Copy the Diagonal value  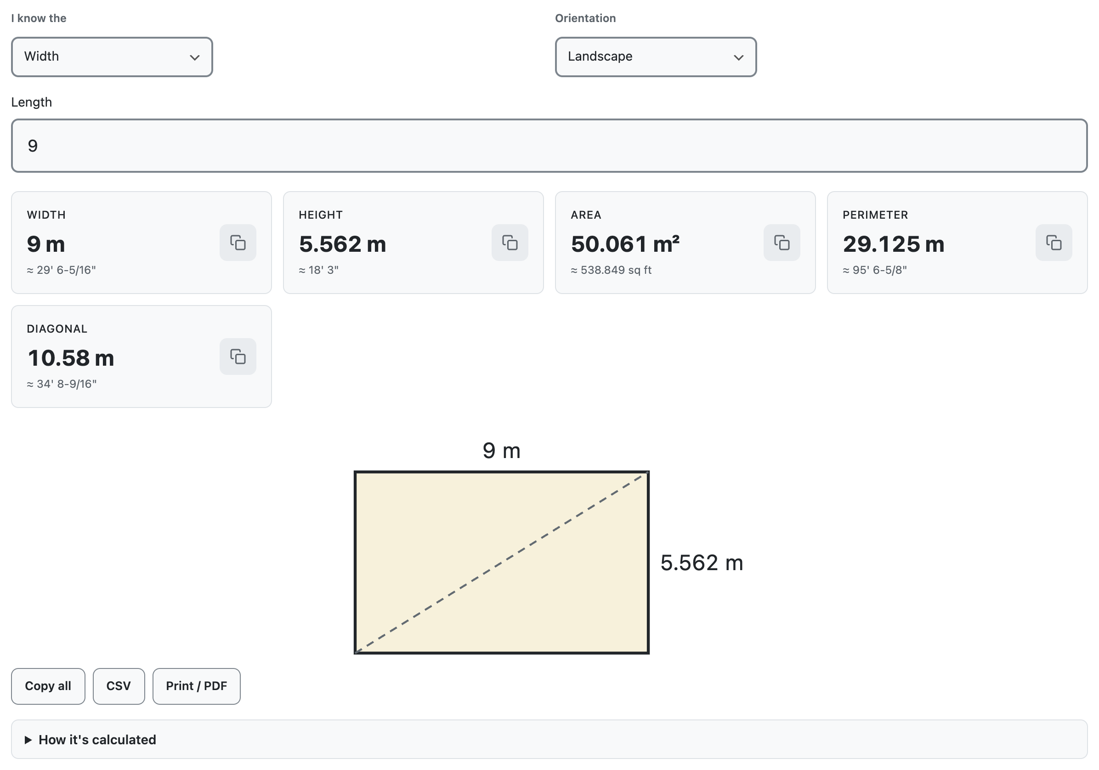pos(238,357)
